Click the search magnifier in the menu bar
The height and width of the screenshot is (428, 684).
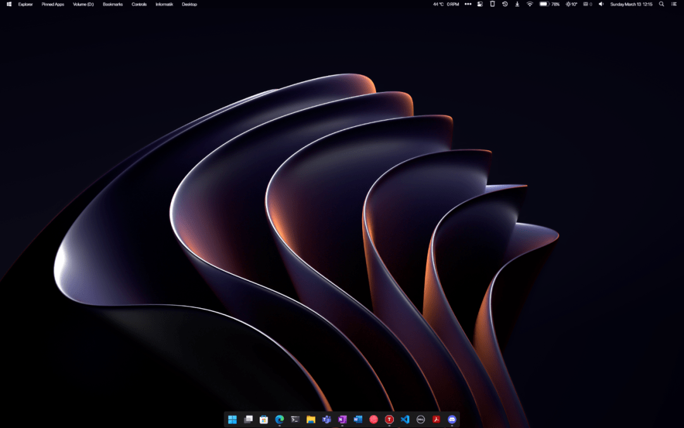[x=661, y=4]
